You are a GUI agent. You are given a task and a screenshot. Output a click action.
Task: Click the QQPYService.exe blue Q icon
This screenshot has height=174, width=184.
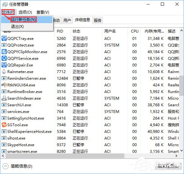4,59
